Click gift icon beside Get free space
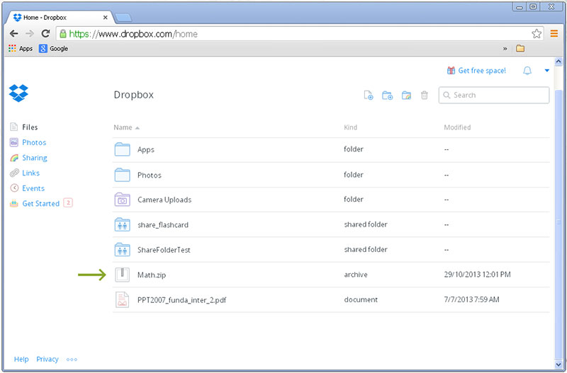The image size is (567, 373). 451,70
